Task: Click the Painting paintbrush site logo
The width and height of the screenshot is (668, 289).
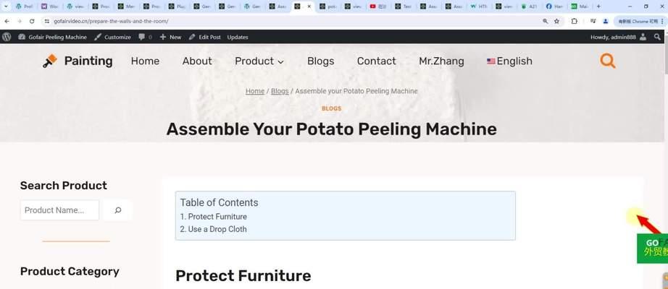Action: (x=49, y=61)
